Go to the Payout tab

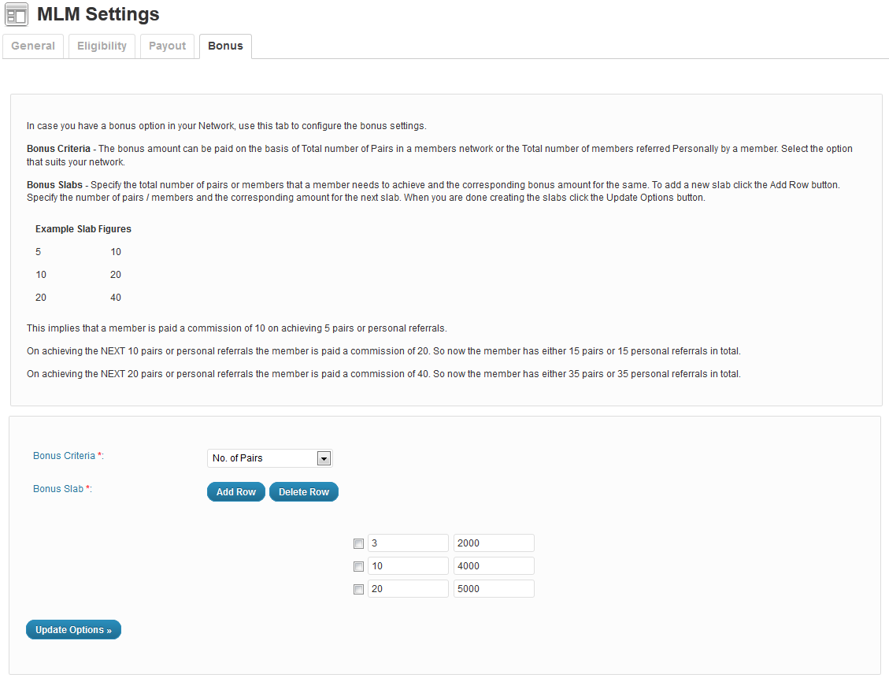click(167, 46)
